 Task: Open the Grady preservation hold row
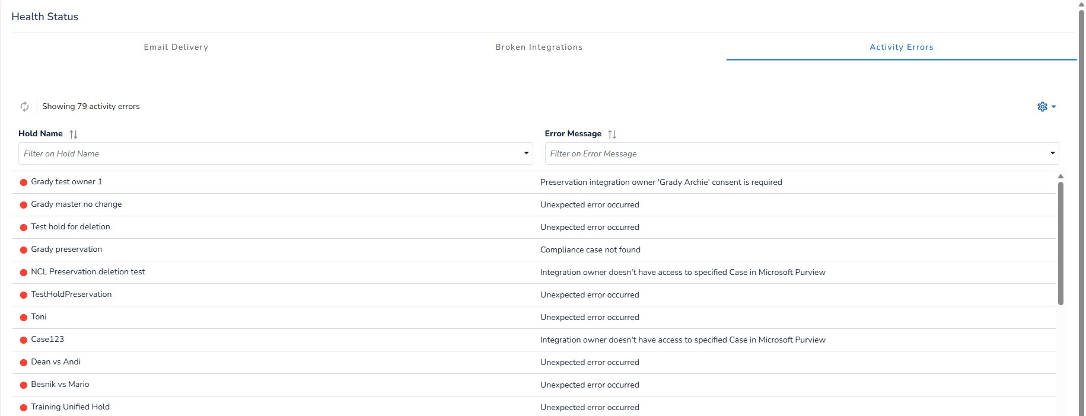point(66,249)
